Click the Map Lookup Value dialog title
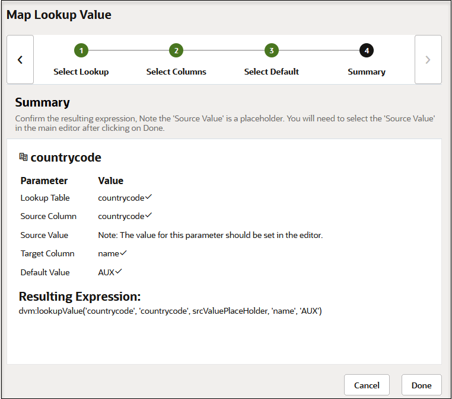 tap(59, 15)
